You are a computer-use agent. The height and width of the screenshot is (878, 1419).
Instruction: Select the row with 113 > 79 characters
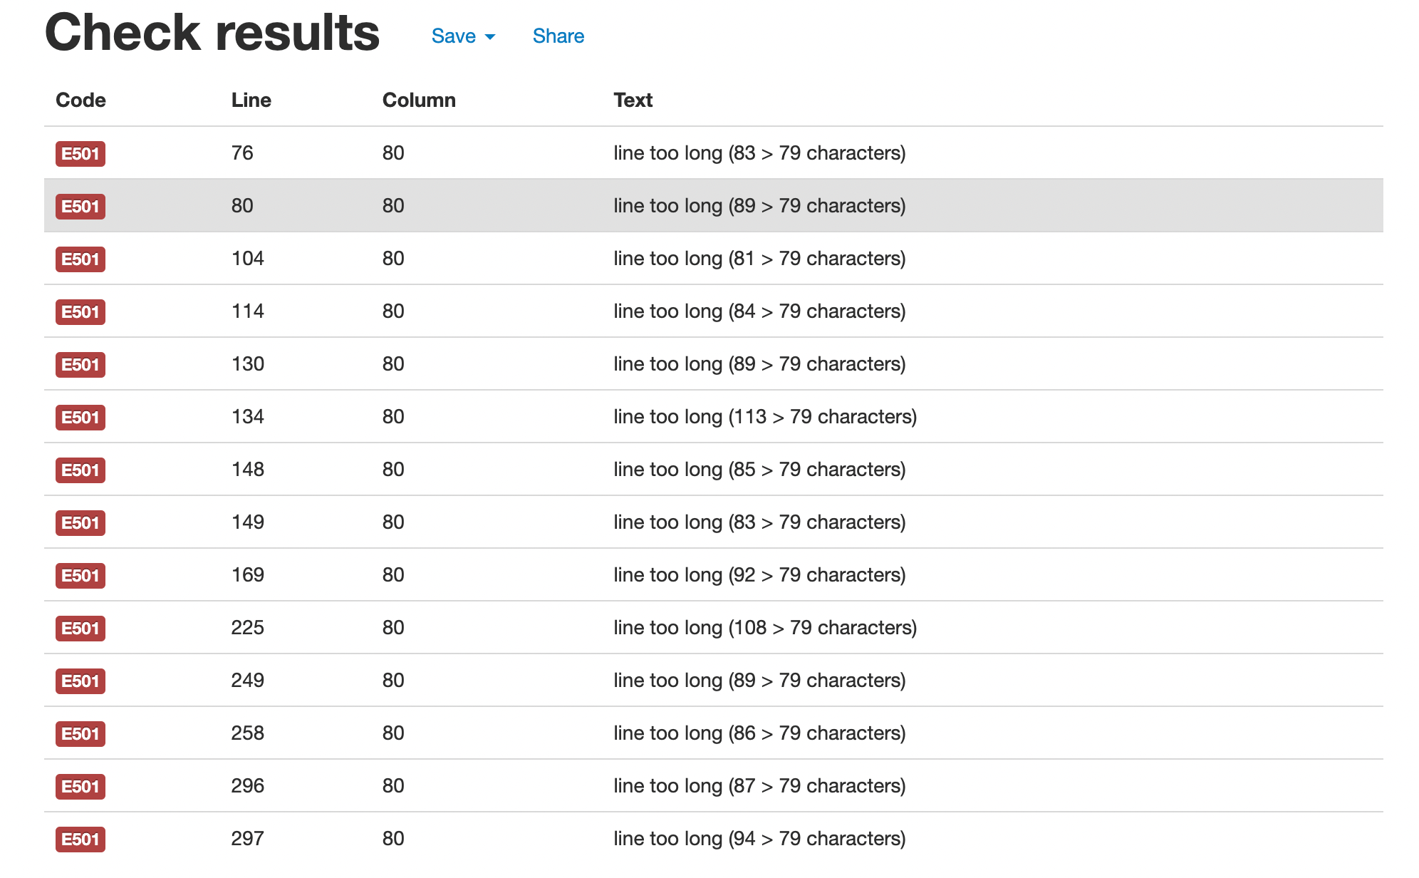click(x=764, y=417)
